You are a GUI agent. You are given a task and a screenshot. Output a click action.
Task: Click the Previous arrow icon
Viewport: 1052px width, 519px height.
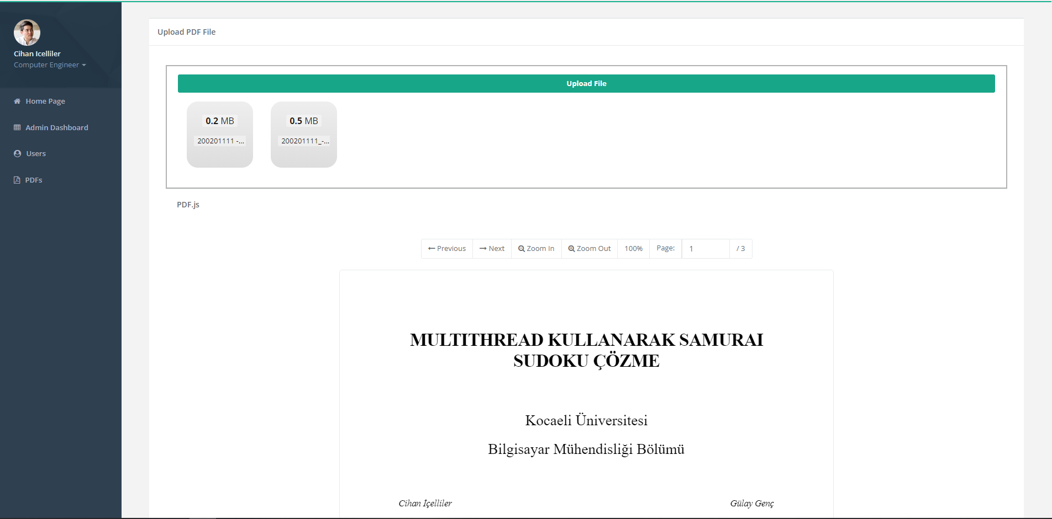[x=431, y=248]
